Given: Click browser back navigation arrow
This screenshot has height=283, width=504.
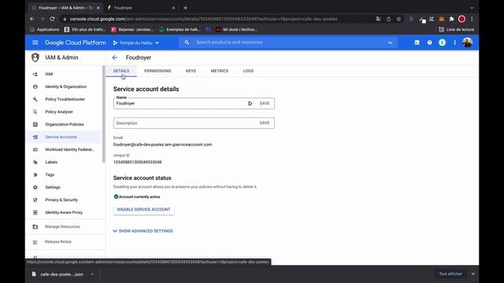Looking at the screenshot, I should click(x=31, y=19).
